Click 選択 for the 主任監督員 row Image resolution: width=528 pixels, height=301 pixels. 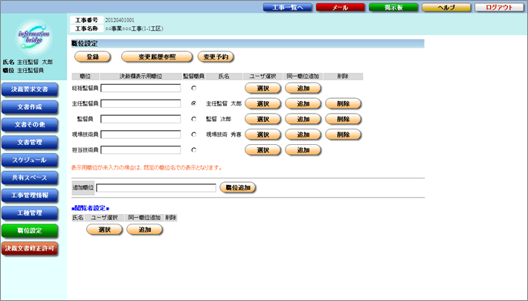click(x=262, y=104)
